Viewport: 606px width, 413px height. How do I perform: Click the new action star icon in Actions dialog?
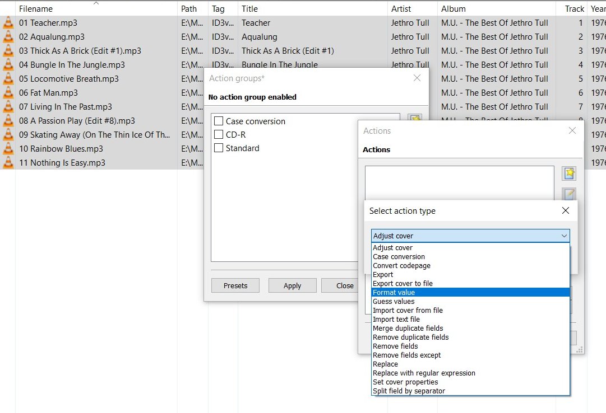[x=569, y=173]
